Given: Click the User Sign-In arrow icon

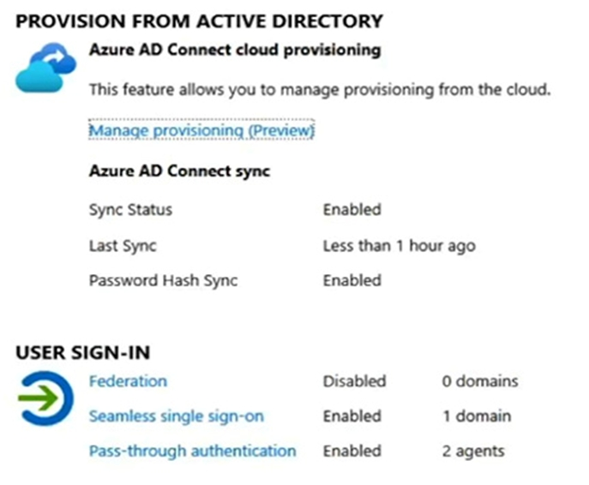Looking at the screenshot, I should click(45, 398).
